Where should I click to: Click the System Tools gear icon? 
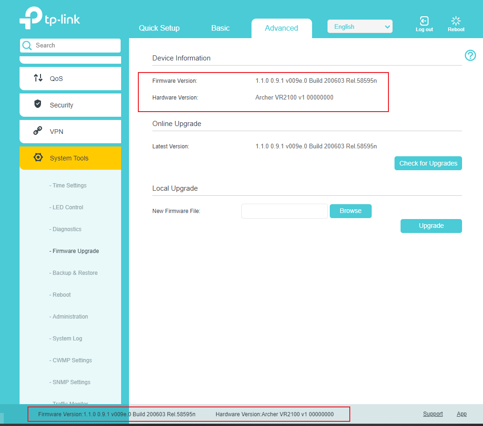coord(38,157)
